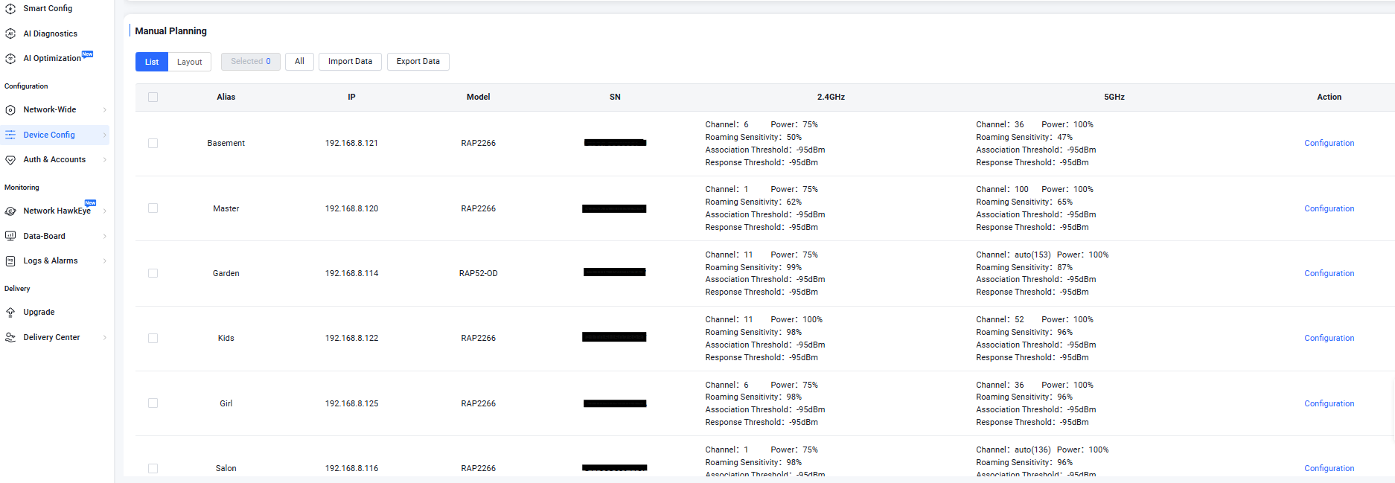This screenshot has width=1395, height=483.
Task: Click the Upgrade arrow icon
Action: click(10, 313)
